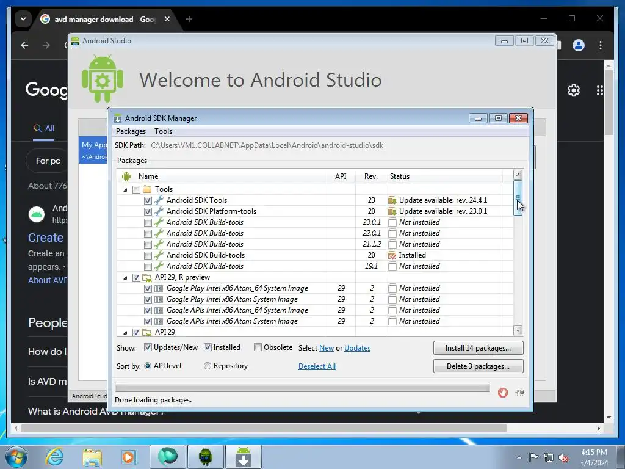Open Chrome profile avatar icon
625x469 pixels.
point(579,45)
